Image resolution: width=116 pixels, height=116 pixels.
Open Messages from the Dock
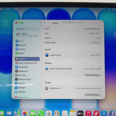tap(2, 113)
